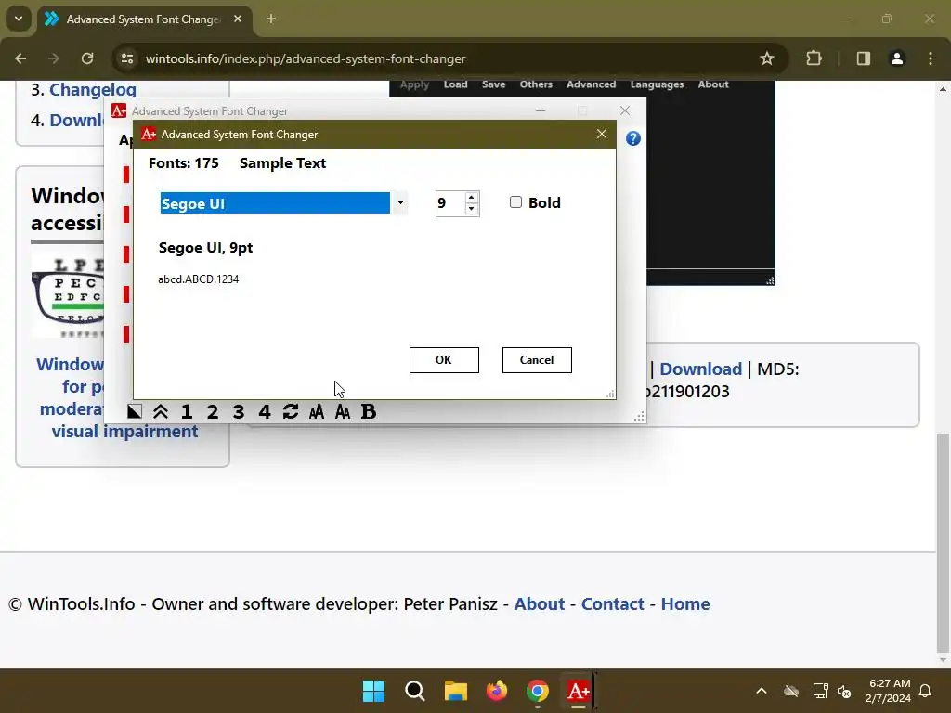Open Chrome three-dot menu
The height and width of the screenshot is (713, 951).
click(931, 58)
